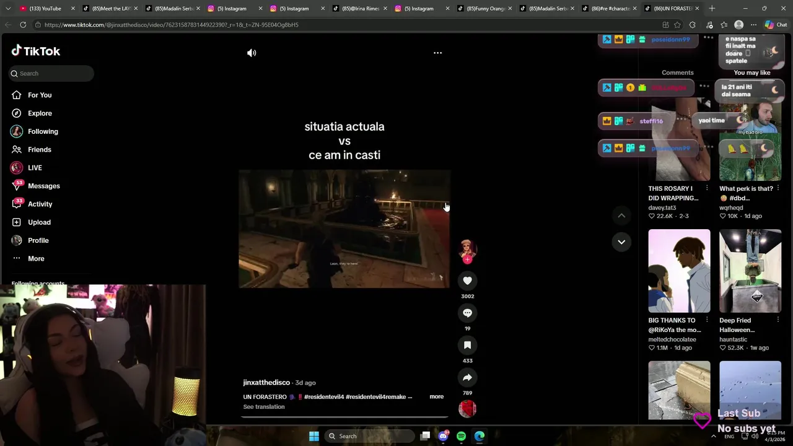Switch to the Comments tab
This screenshot has width=793, height=446.
pyautogui.click(x=677, y=72)
